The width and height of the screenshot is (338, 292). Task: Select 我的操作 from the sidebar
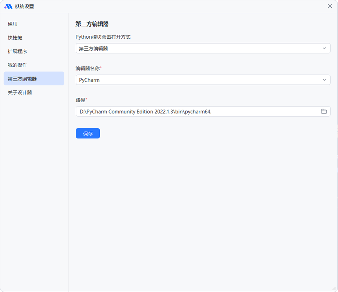tap(18, 65)
